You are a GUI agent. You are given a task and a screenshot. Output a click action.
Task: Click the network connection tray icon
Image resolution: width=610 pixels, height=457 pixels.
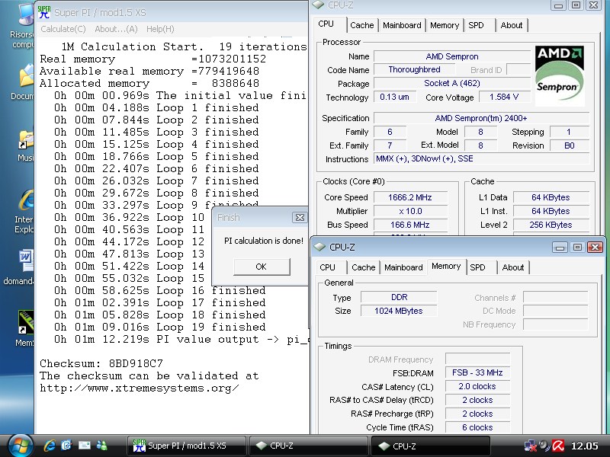pyautogui.click(x=529, y=446)
